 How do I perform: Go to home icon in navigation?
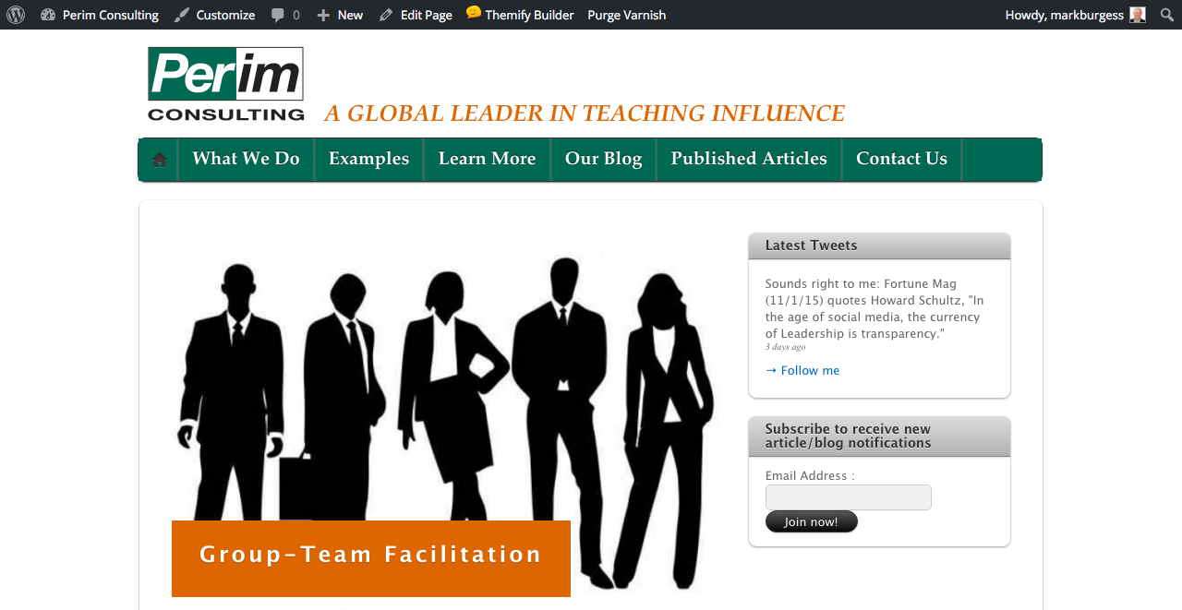click(160, 160)
